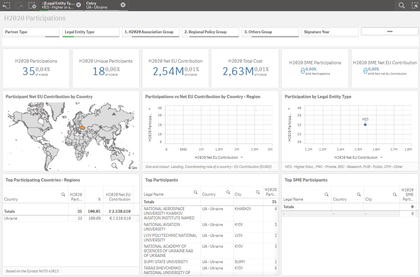Select Ukraine highlighted on the map
This screenshot has width=420, height=277.
82,128
